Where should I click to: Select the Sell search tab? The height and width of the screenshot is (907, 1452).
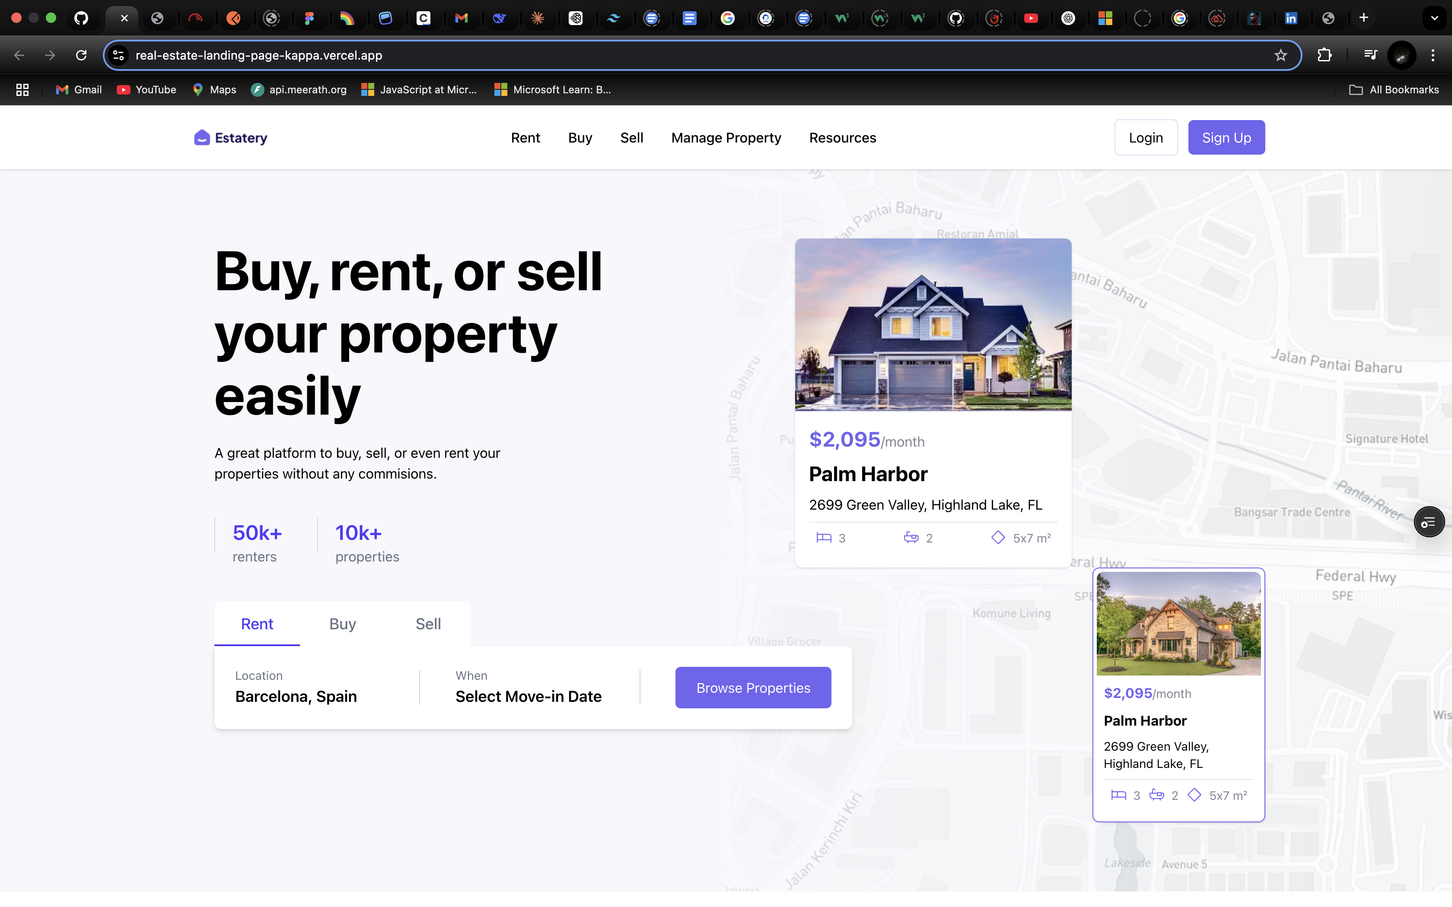(x=428, y=624)
